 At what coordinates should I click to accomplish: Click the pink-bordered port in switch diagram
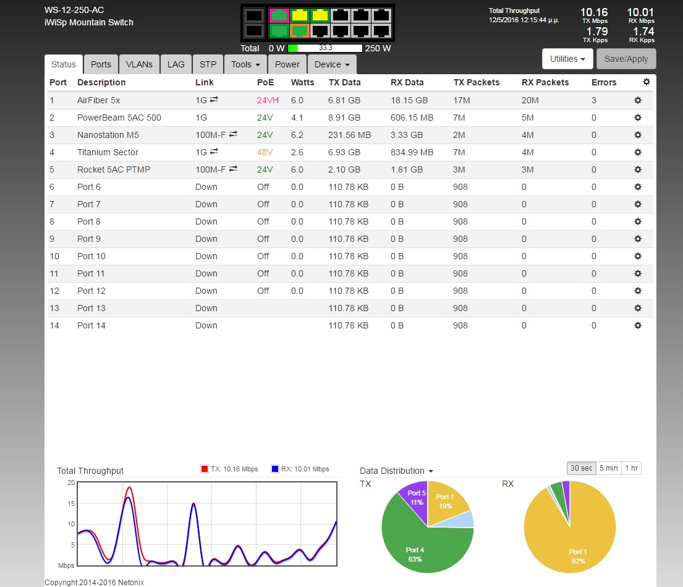(279, 15)
